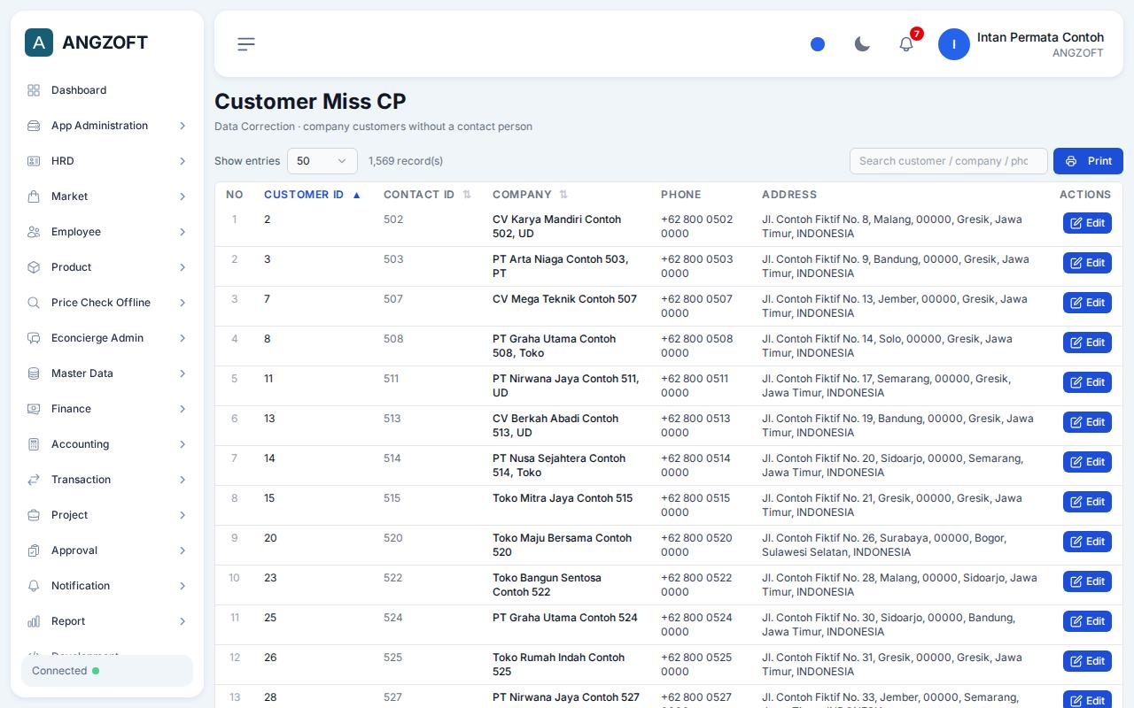1134x708 pixels.
Task: Focus the Search customer input field
Action: 949,161
